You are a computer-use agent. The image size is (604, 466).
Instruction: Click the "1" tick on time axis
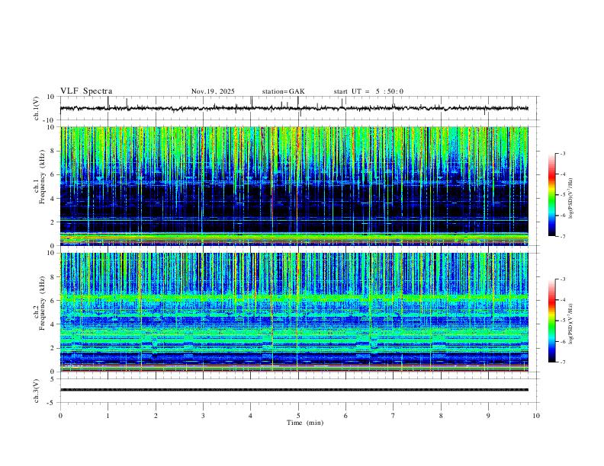click(x=108, y=416)
